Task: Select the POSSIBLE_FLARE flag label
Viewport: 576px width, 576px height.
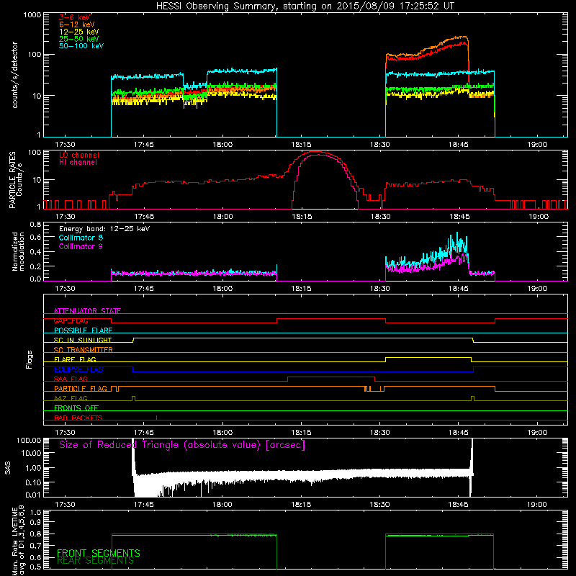Action: [x=83, y=330]
